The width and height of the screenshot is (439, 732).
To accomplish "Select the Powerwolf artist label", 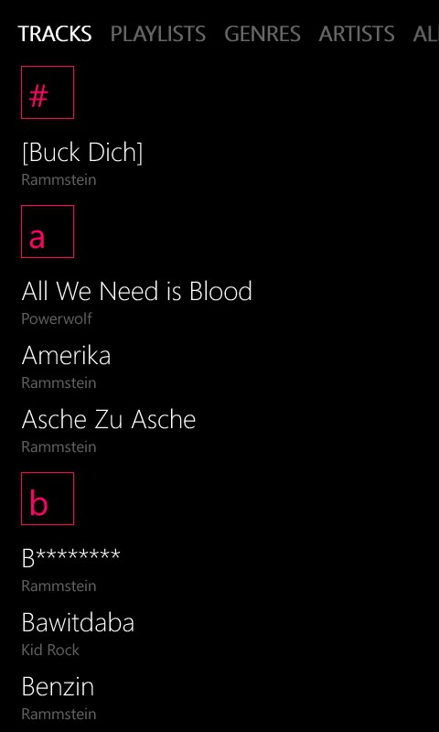I will 57,318.
